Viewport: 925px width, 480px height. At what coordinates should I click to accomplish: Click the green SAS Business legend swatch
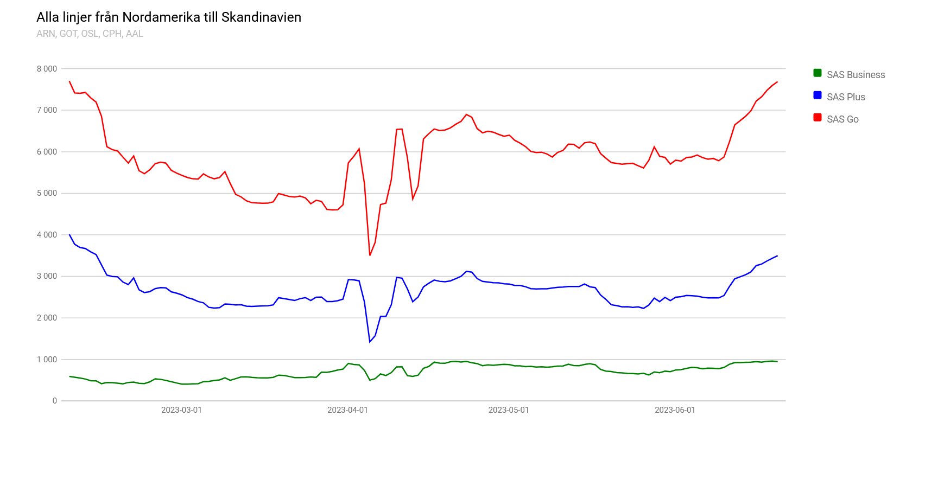coord(817,73)
